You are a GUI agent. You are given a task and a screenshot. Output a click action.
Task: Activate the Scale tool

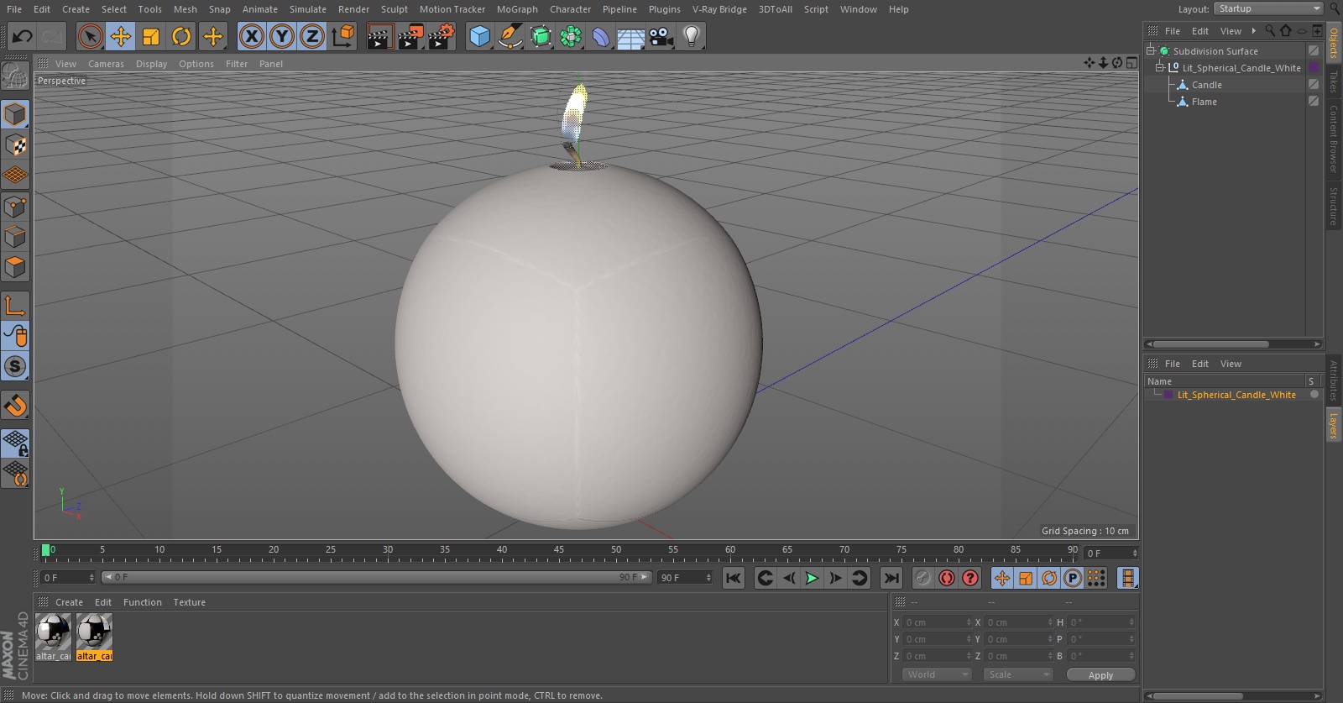(151, 36)
